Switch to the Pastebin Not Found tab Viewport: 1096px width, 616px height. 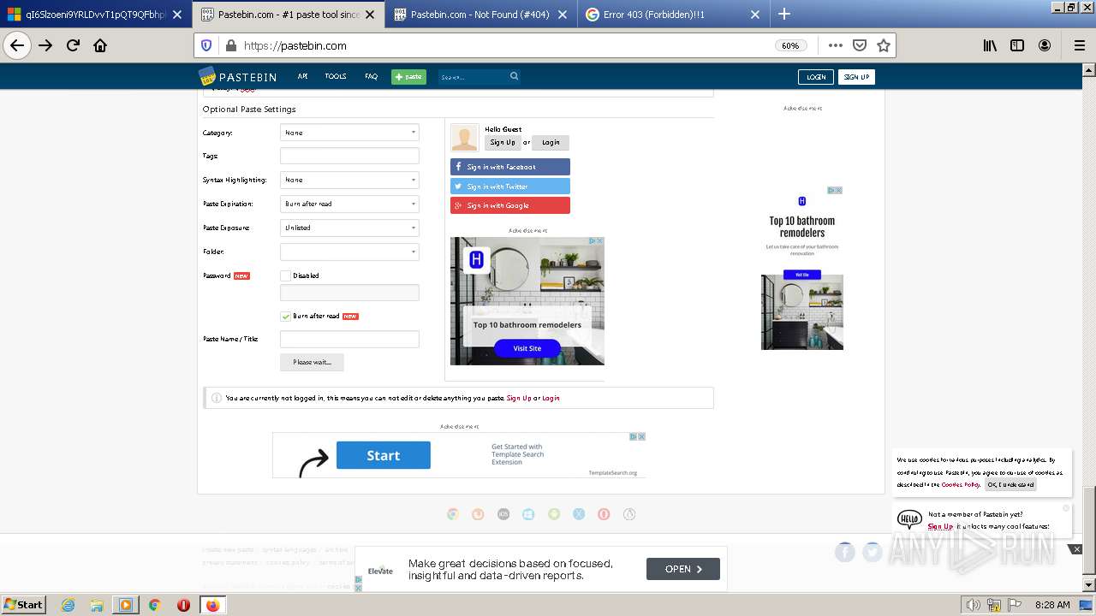[x=479, y=14]
